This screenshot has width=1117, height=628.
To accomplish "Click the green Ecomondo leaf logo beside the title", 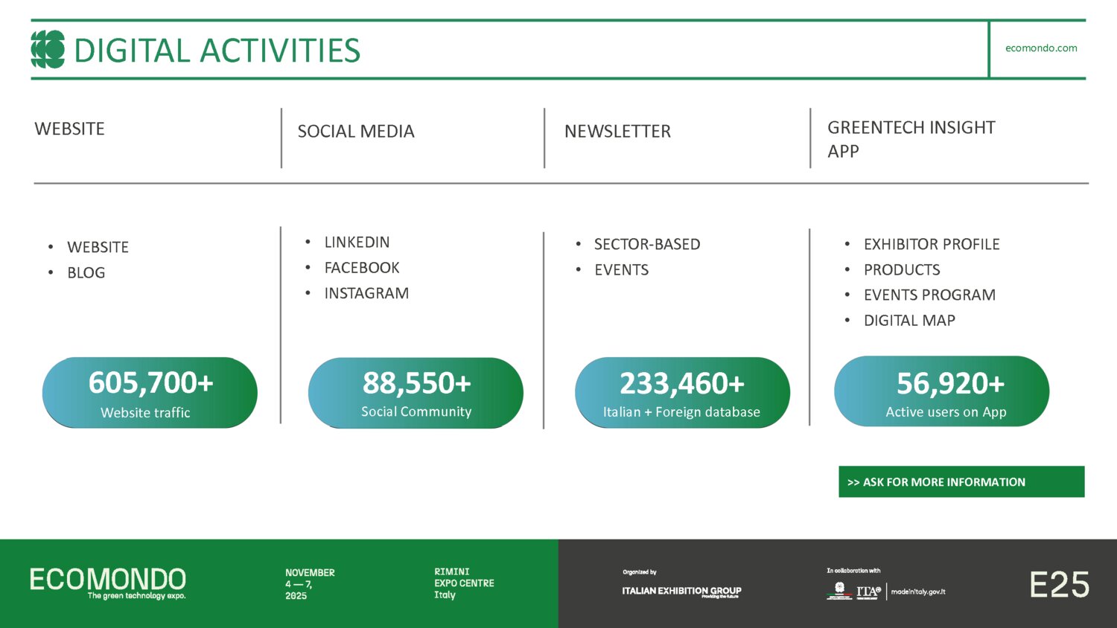I will [x=48, y=49].
